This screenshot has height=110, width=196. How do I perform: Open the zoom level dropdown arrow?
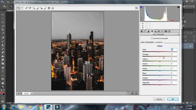click(x=32, y=94)
